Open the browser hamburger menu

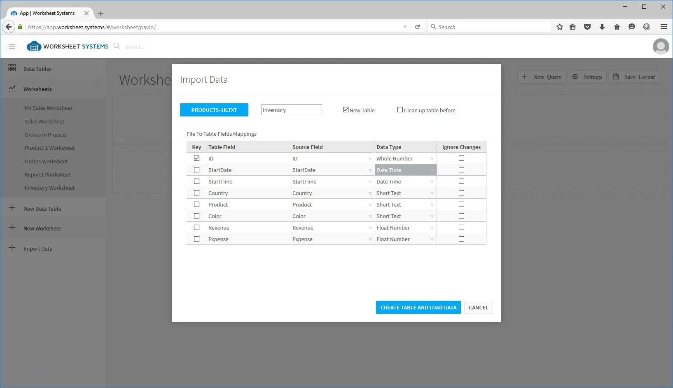point(664,27)
